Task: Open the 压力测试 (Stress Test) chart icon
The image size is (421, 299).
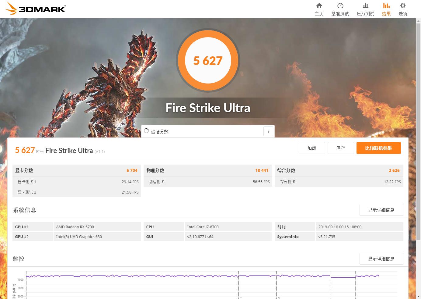Action: 365,9
